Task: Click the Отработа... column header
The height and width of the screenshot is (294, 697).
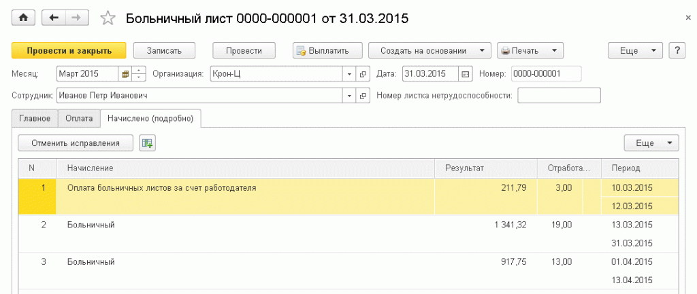Action: pos(569,168)
